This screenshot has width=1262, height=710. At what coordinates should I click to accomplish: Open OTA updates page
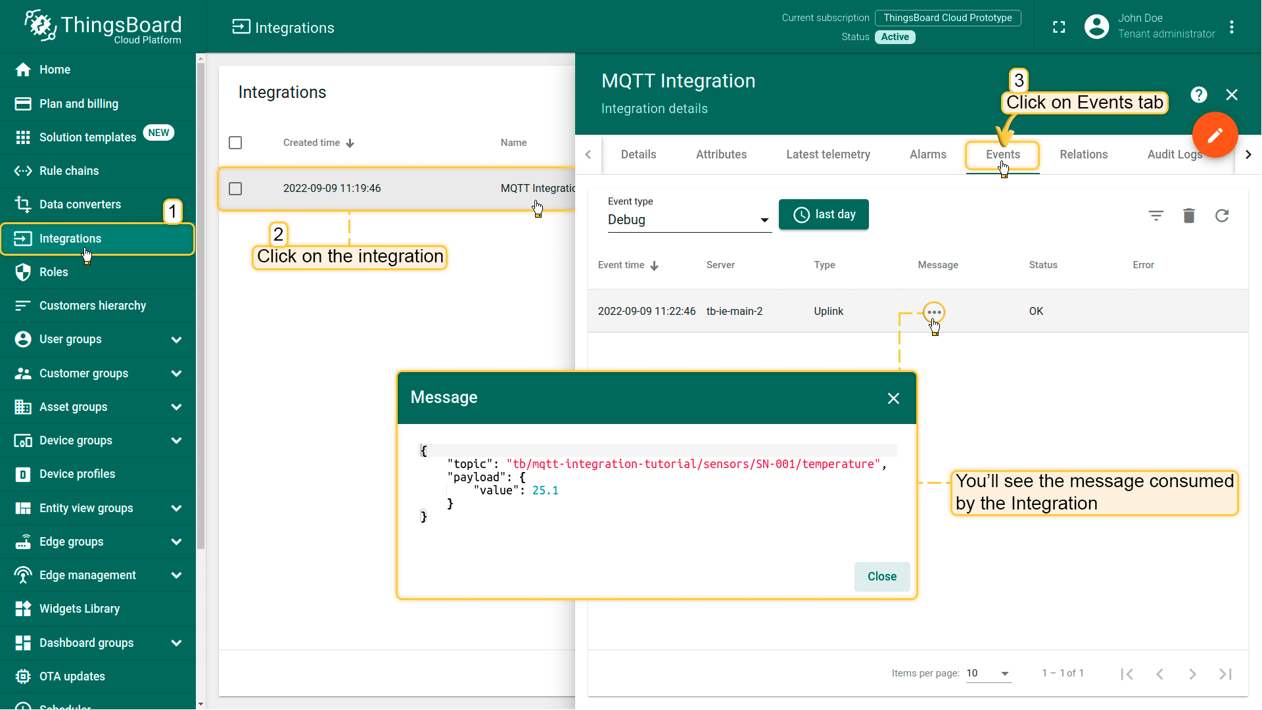click(x=97, y=676)
